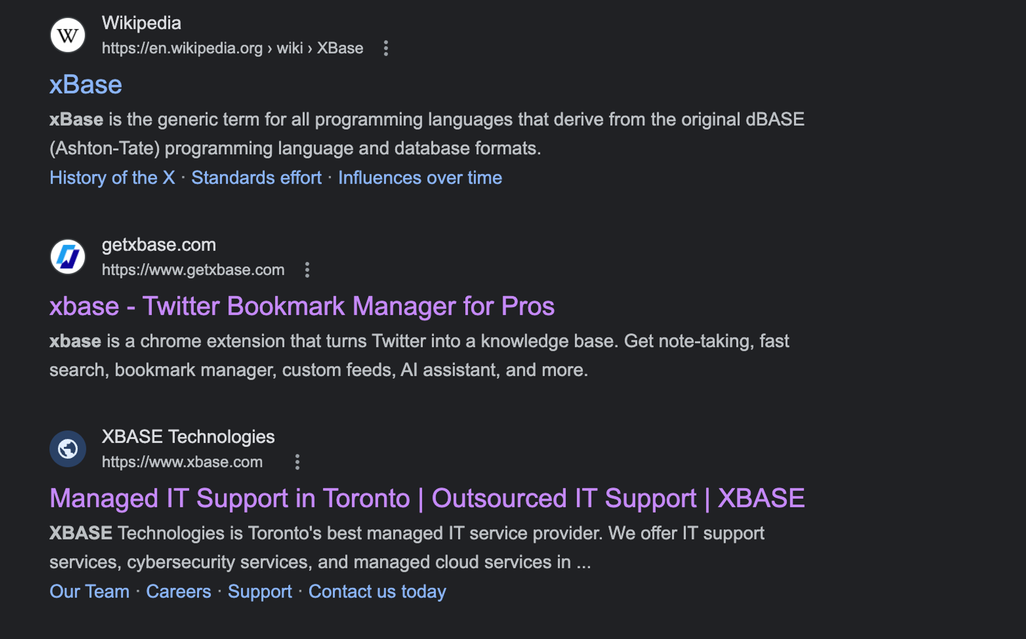Click the XBASE Technologies globe icon
Image resolution: width=1026 pixels, height=639 pixels.
click(x=68, y=449)
